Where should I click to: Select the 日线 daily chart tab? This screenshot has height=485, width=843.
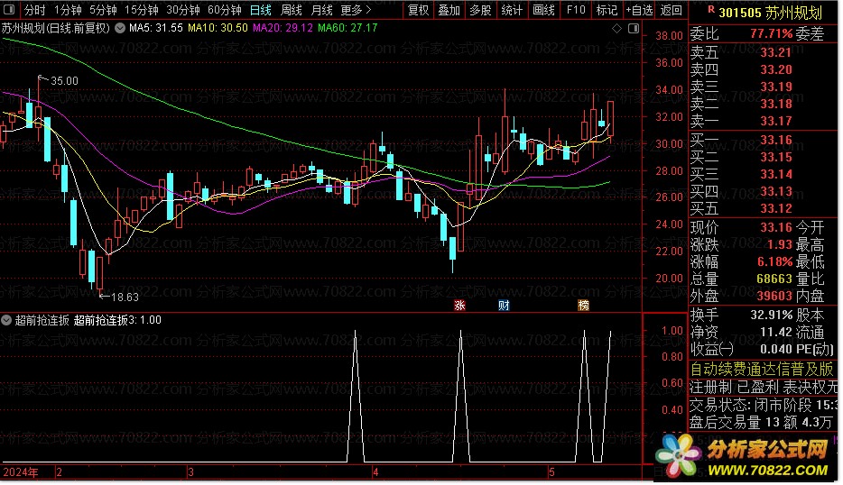pos(261,10)
